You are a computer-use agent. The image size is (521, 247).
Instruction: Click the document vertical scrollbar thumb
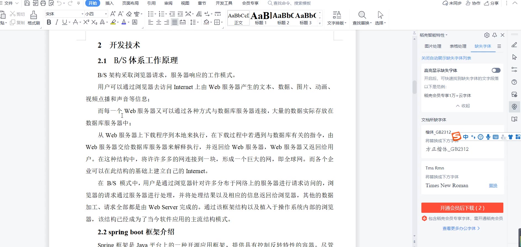click(x=414, y=87)
